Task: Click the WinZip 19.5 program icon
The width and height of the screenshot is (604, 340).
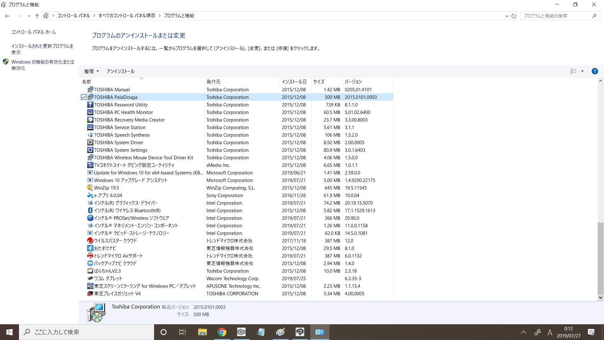Action: (90, 188)
